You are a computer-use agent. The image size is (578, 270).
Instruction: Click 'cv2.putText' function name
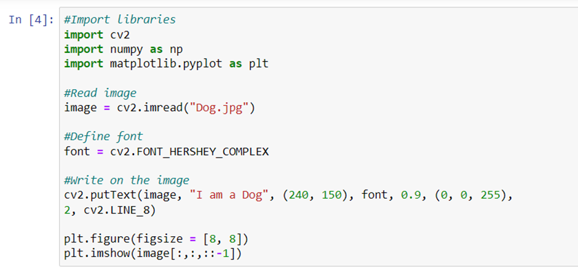pos(100,195)
